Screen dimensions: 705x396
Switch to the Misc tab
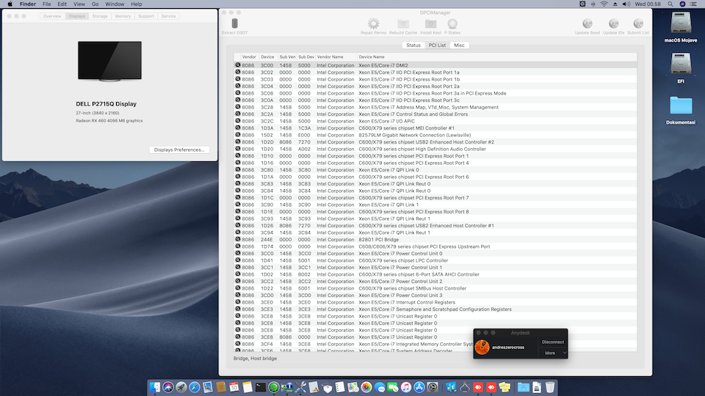459,45
